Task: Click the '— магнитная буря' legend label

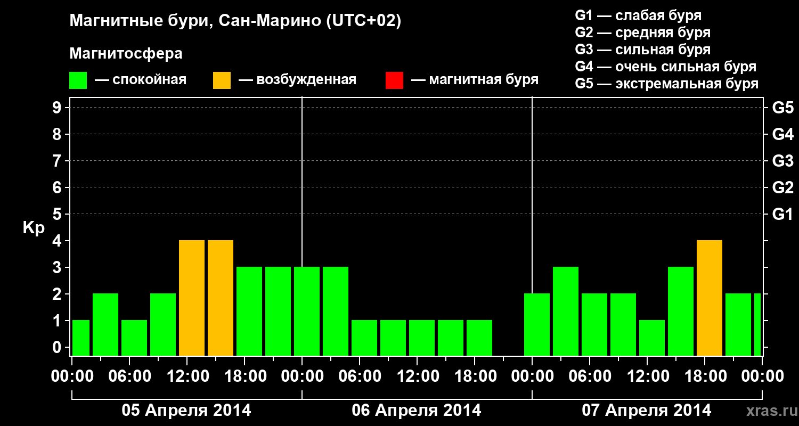Action: pyautogui.click(x=475, y=80)
